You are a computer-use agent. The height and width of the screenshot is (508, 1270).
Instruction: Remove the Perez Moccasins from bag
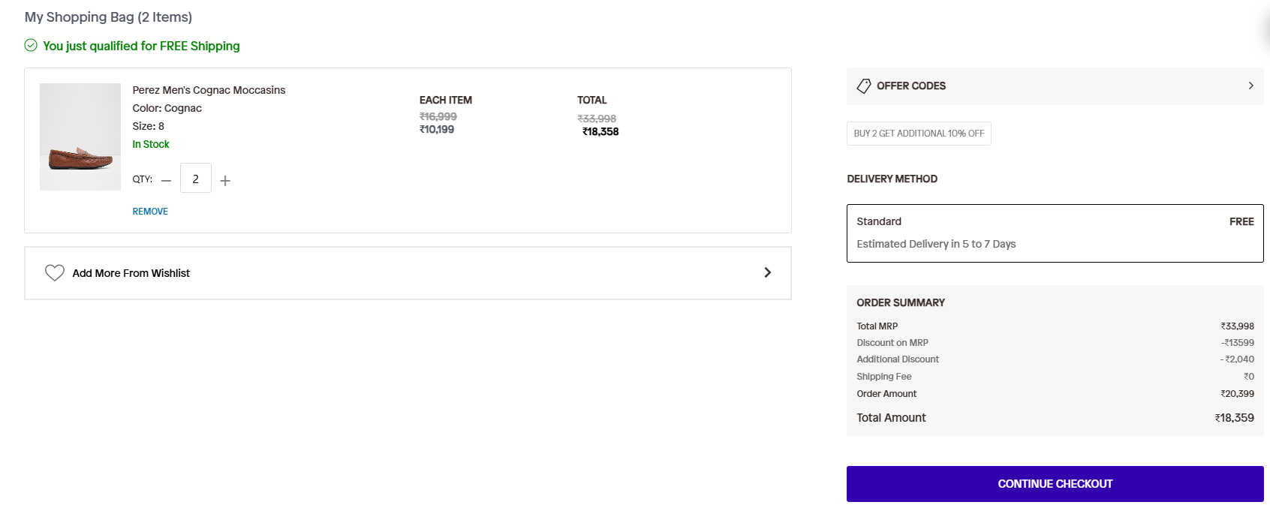(150, 212)
